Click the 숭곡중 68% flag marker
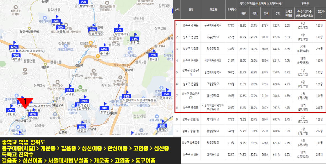Viewport: 326px width, 164px height. [104, 49]
